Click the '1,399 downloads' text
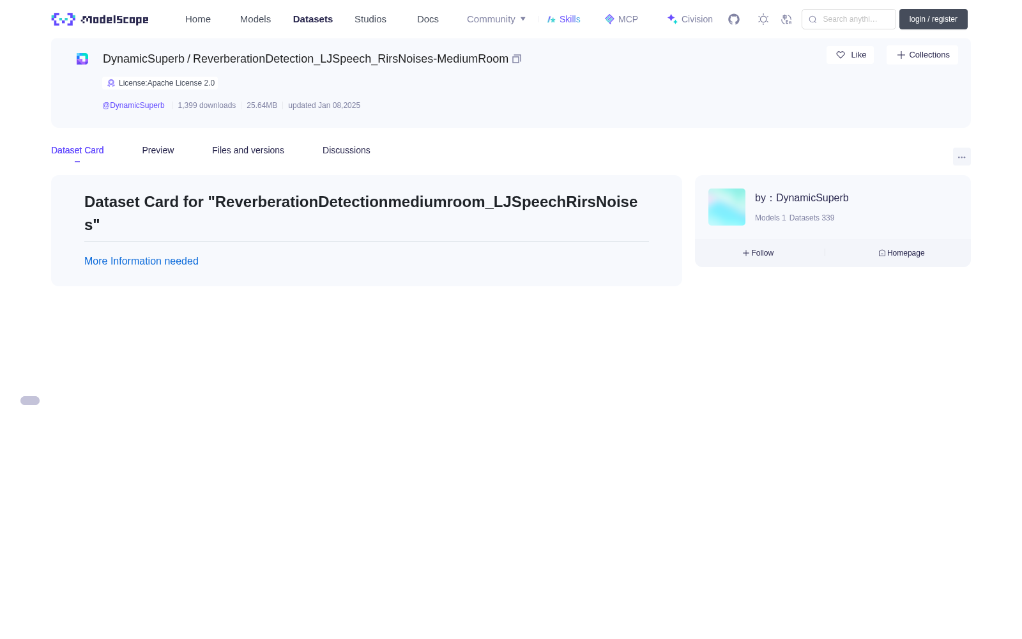 [x=206, y=105]
